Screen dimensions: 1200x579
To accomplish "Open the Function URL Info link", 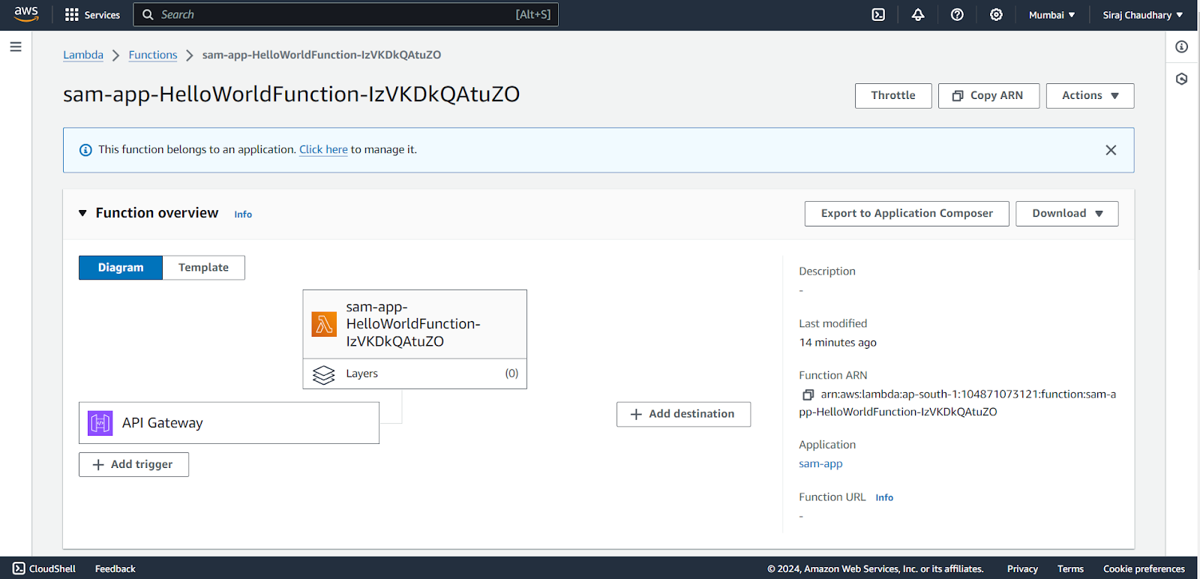I will point(884,497).
